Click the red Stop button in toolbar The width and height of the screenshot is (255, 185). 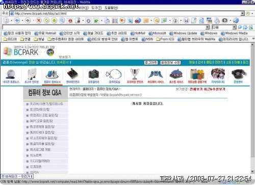[39, 21]
